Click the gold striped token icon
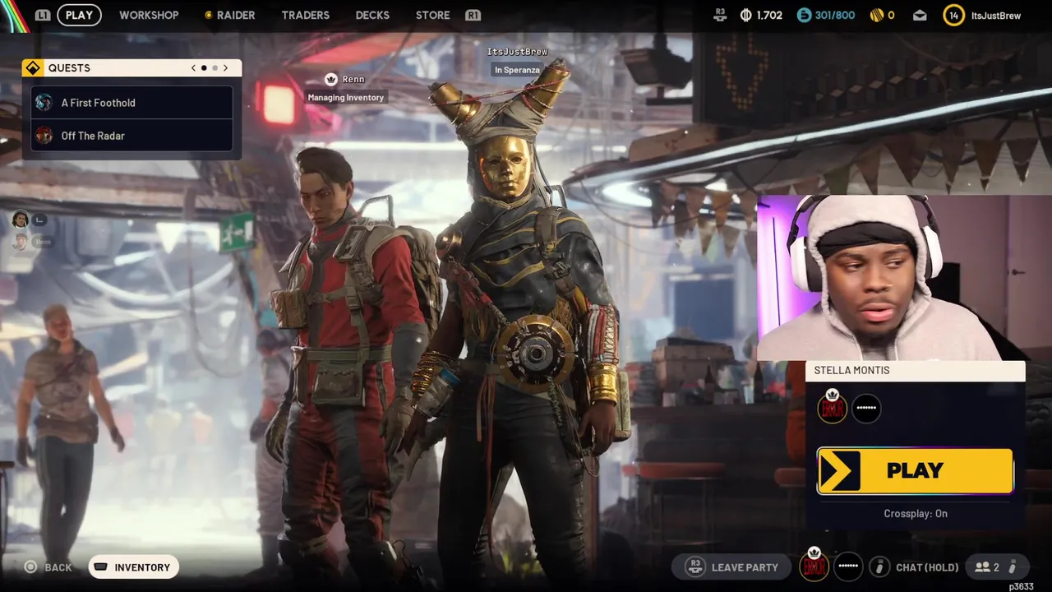1052x592 pixels. point(876,15)
